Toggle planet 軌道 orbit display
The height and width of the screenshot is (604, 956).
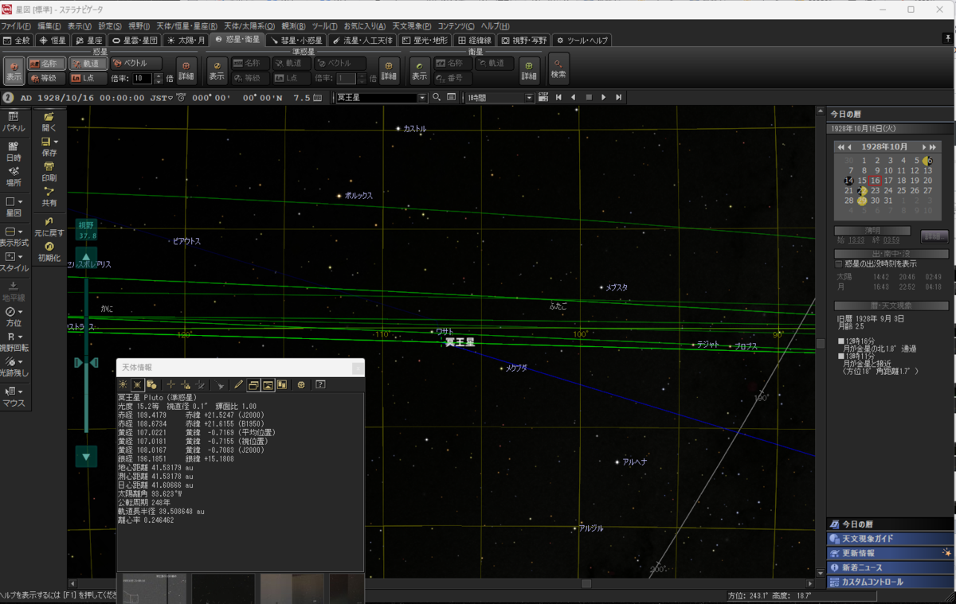[x=87, y=64]
